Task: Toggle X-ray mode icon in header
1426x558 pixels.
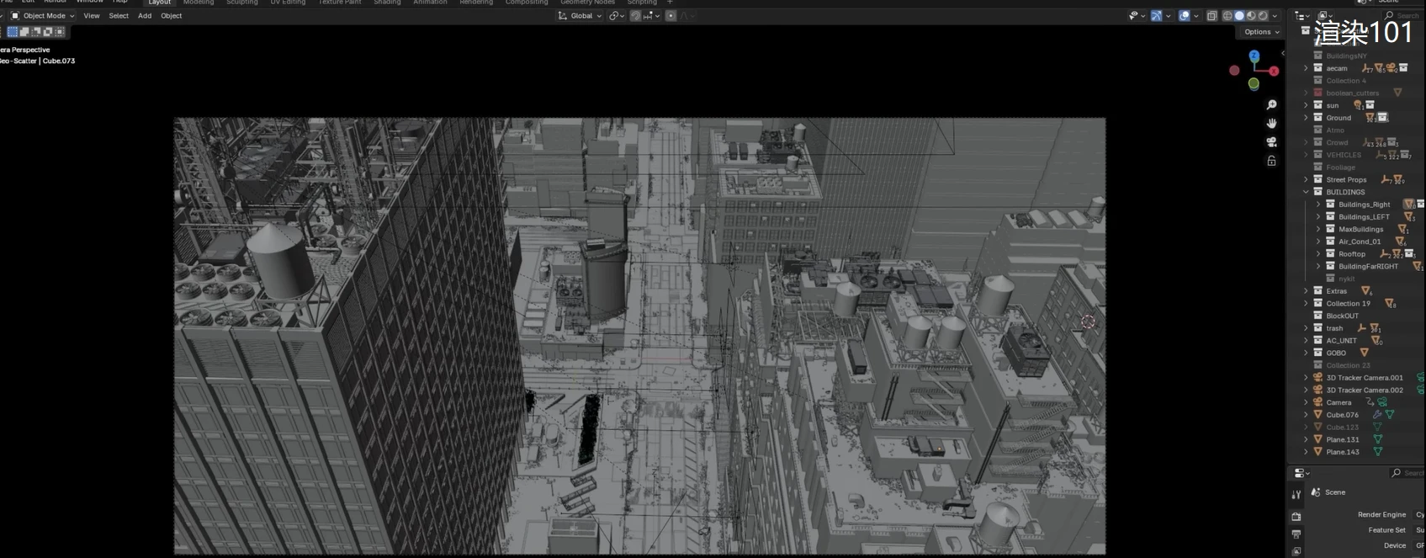Action: 1211,15
